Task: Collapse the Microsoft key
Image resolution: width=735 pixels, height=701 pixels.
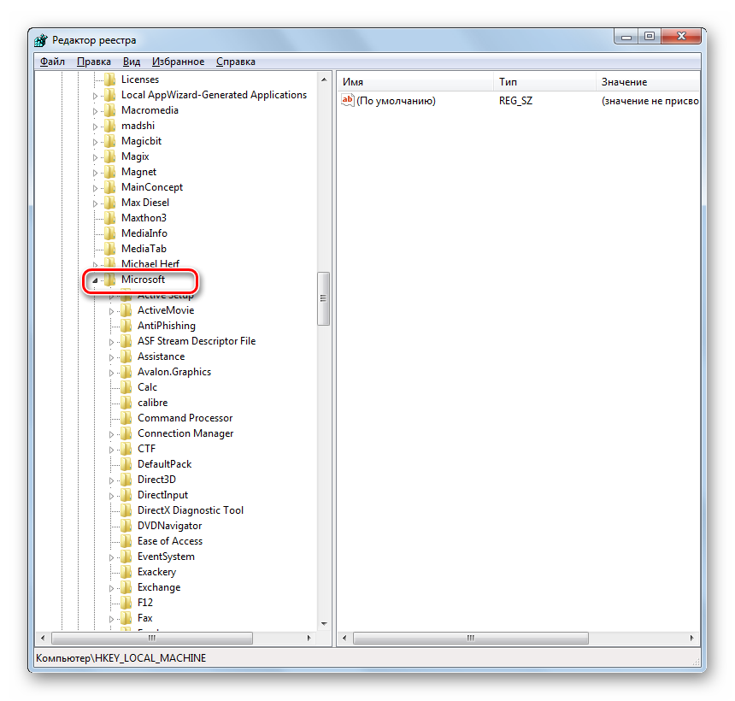Action: (x=95, y=280)
